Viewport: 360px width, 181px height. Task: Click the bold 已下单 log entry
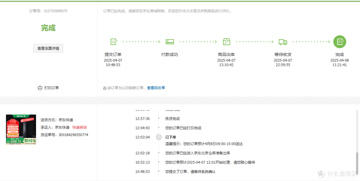(171, 137)
